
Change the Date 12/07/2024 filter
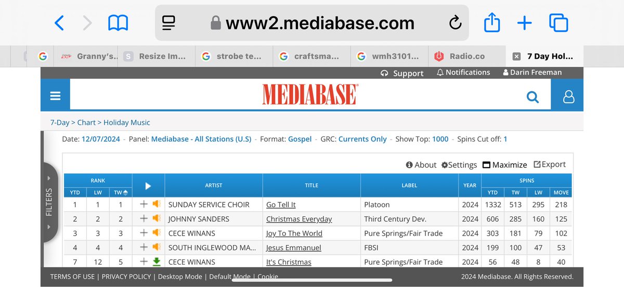tap(101, 139)
